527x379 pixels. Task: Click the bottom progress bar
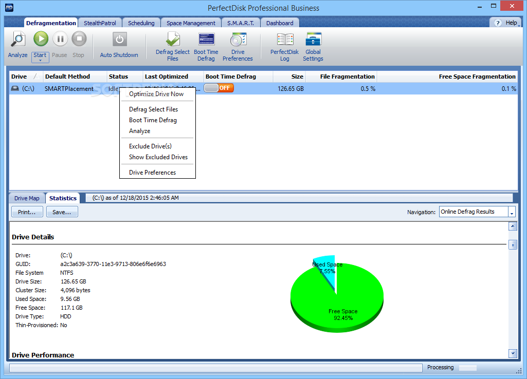coord(216,368)
